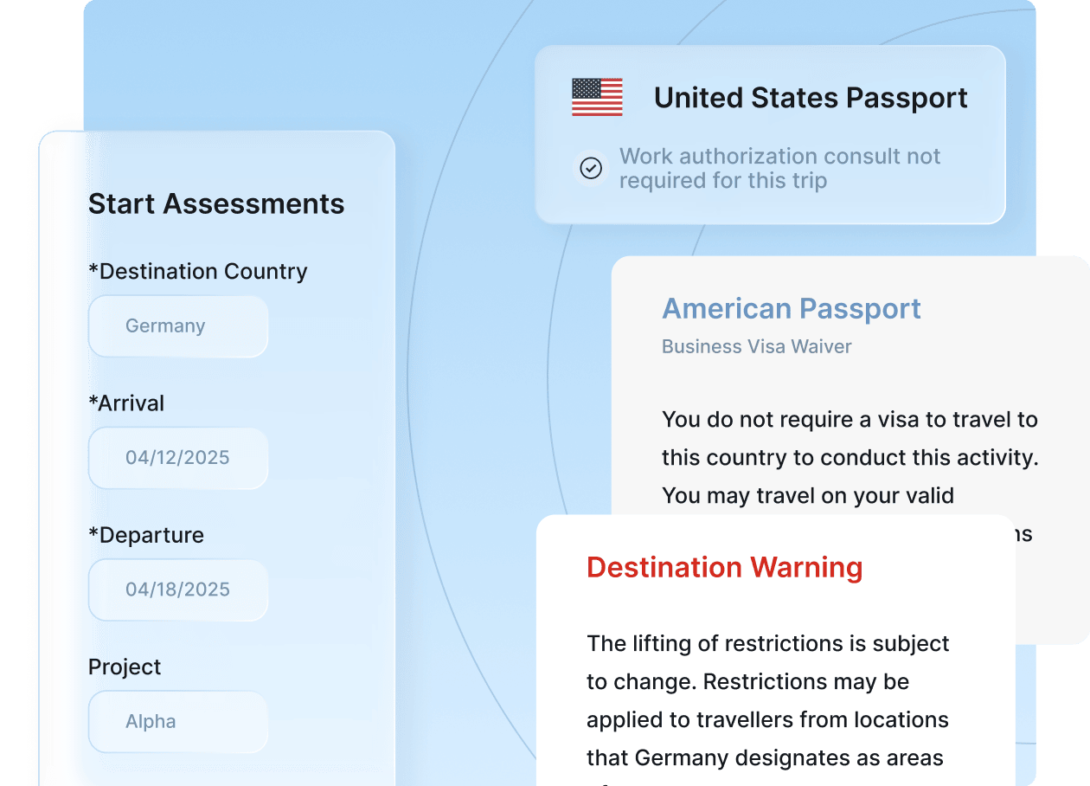Click the *Departure field label
The width and height of the screenshot is (1090, 786).
(146, 535)
